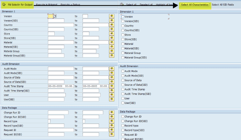Click the Store from-value input field
Screen dimensions: 241x140
51,34
